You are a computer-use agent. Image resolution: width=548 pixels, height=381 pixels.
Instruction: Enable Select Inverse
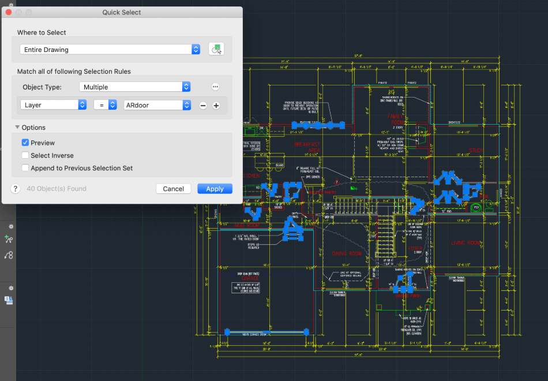point(25,155)
